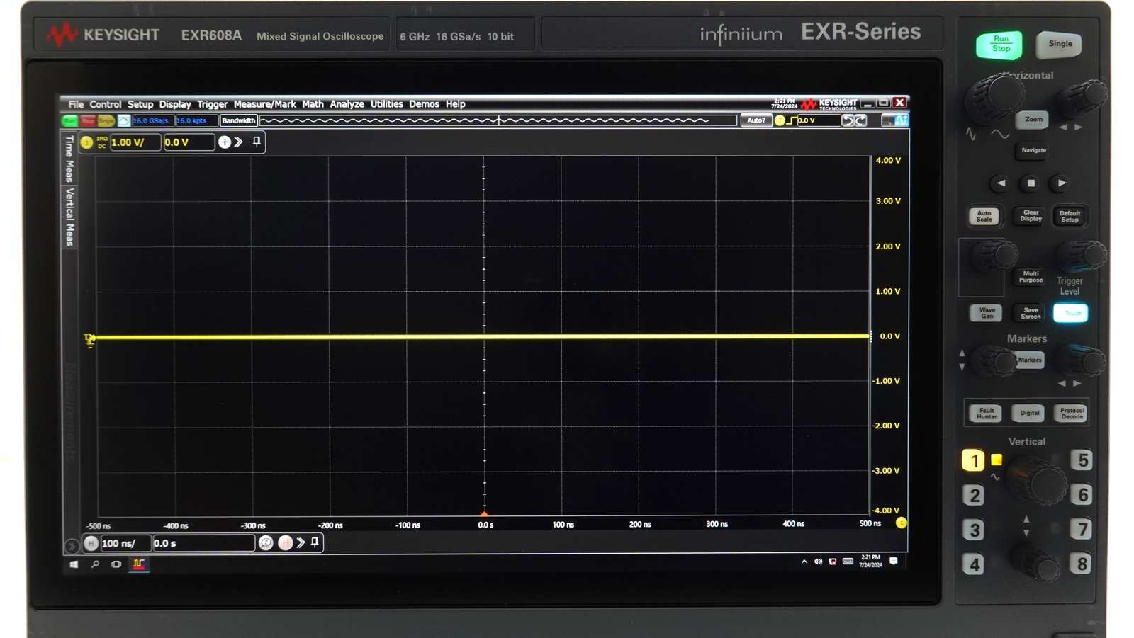This screenshot has height=638, width=1134.
Task: Expand the horizontal settings chevron
Action: click(301, 543)
